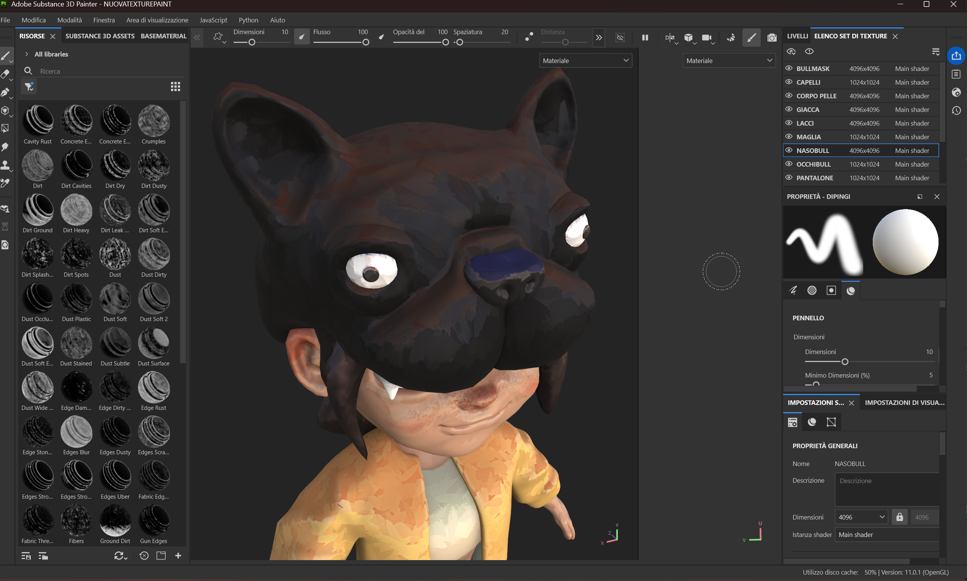Adjust the Spaziatura slider in toolbar
Viewport: 967px width, 581px height.
(481, 42)
